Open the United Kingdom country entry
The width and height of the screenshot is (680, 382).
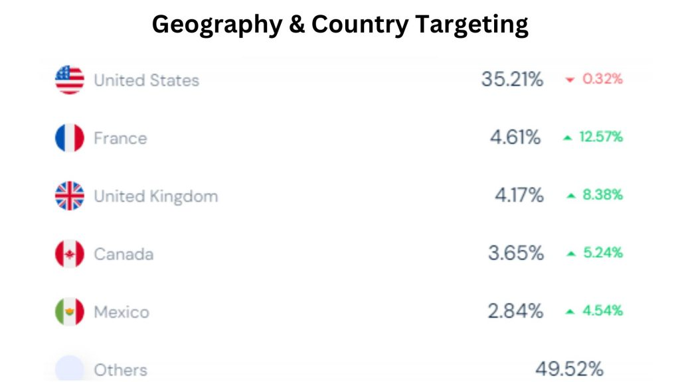[155, 196]
